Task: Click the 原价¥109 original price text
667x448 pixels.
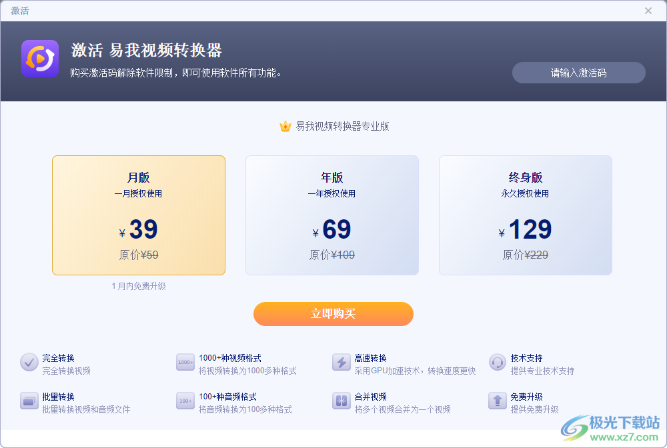Action: click(331, 255)
